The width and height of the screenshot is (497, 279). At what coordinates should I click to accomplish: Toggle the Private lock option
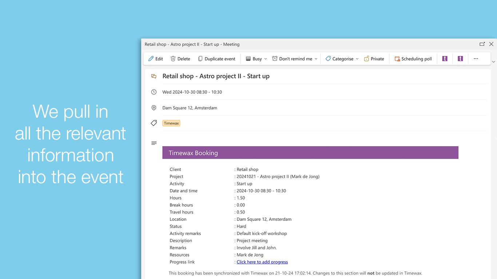click(x=374, y=59)
